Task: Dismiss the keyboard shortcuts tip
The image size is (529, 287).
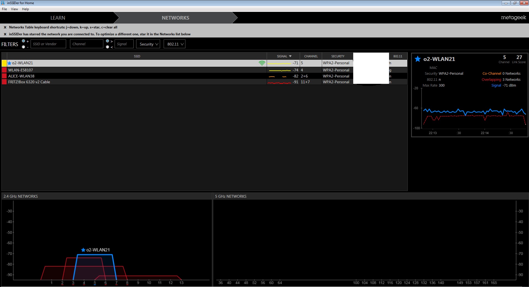Action: point(5,27)
